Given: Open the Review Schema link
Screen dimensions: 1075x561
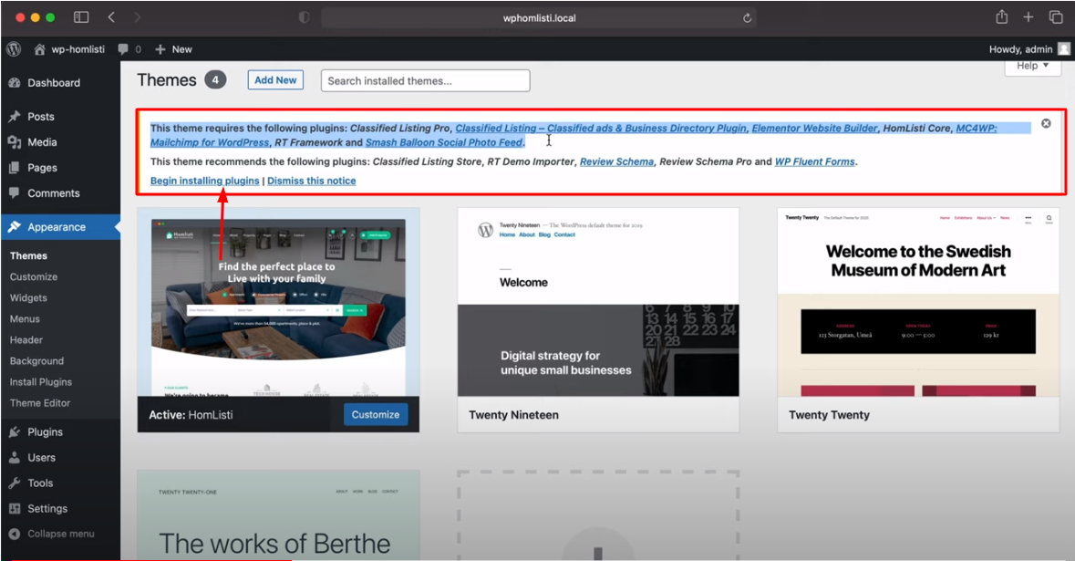Looking at the screenshot, I should tap(617, 161).
